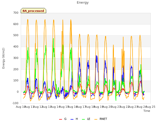Click the Aug 10 x-axis tick label

(x=21, y=107)
